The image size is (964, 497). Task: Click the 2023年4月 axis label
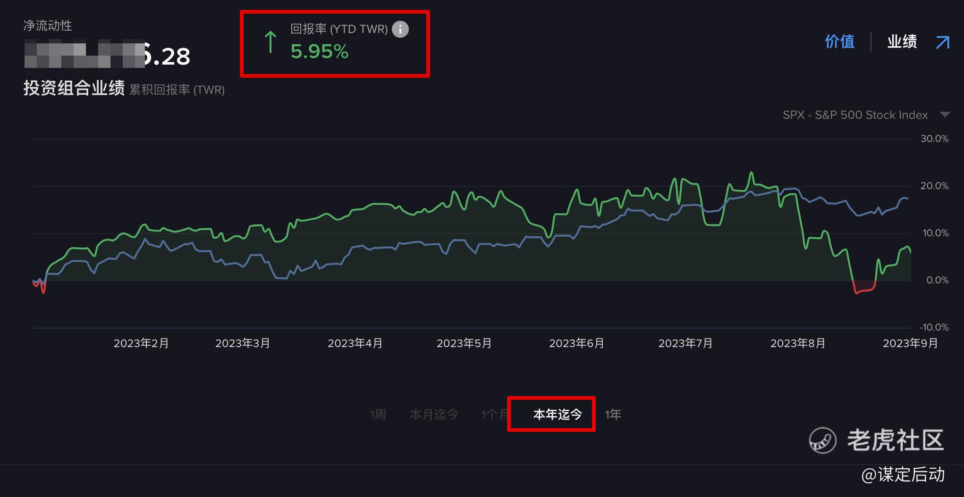(355, 343)
